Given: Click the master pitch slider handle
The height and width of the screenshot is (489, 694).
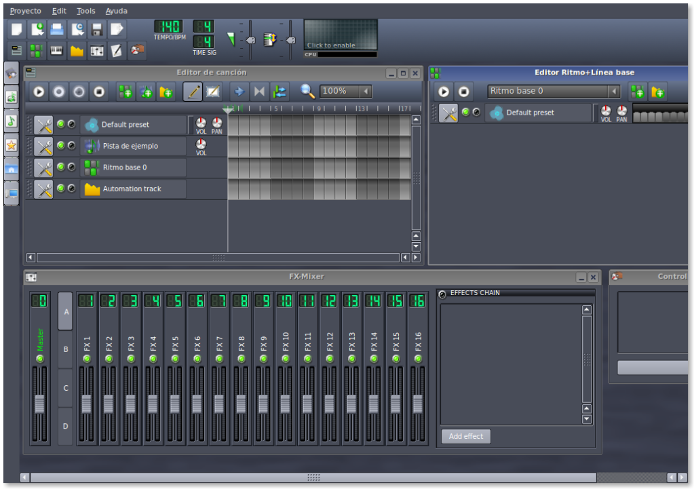Looking at the screenshot, I should (x=291, y=40).
